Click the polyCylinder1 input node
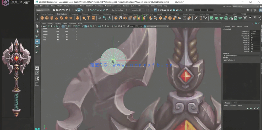262x130 pixels. click(229, 60)
